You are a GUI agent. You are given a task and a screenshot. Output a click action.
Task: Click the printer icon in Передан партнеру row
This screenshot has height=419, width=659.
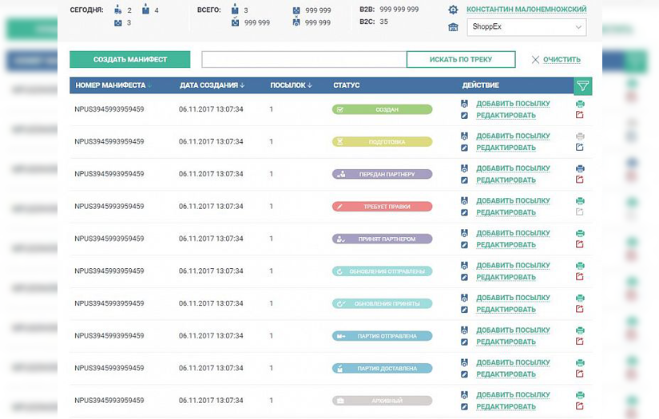(580, 168)
